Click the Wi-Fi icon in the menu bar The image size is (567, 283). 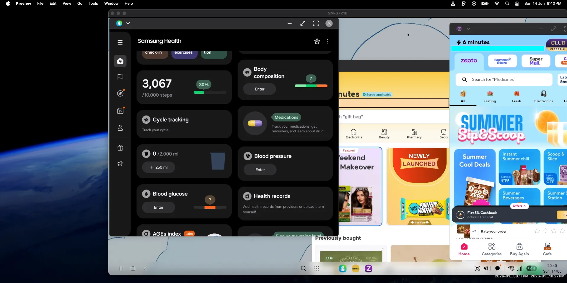(497, 4)
